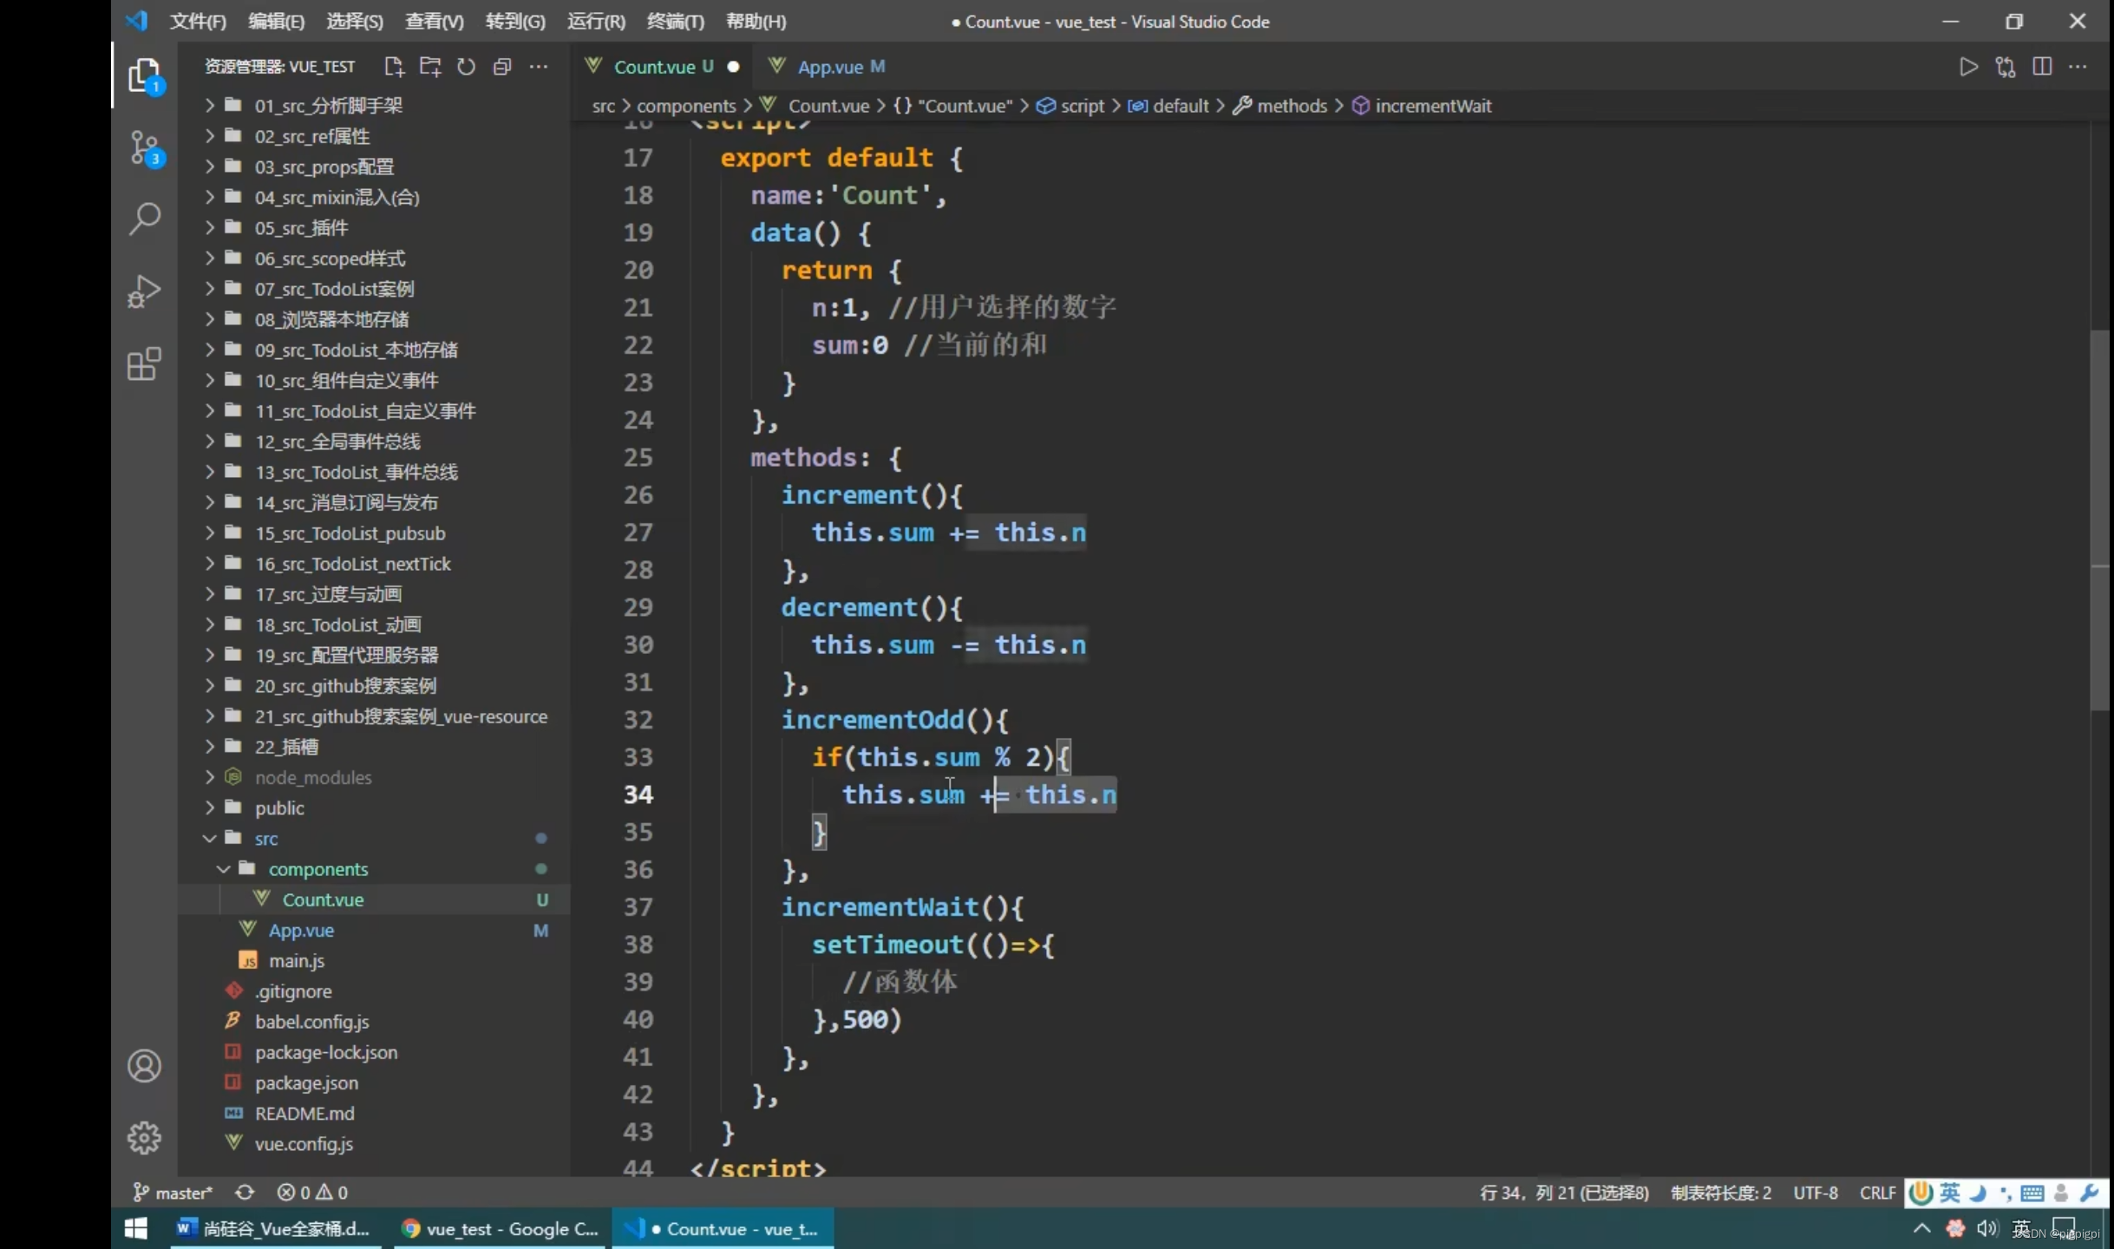Open the Windows Start menu
This screenshot has width=2114, height=1249.
[136, 1228]
